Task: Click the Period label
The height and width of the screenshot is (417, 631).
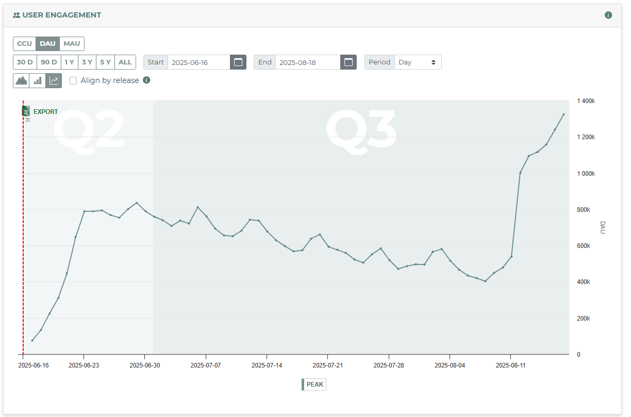Action: [379, 62]
